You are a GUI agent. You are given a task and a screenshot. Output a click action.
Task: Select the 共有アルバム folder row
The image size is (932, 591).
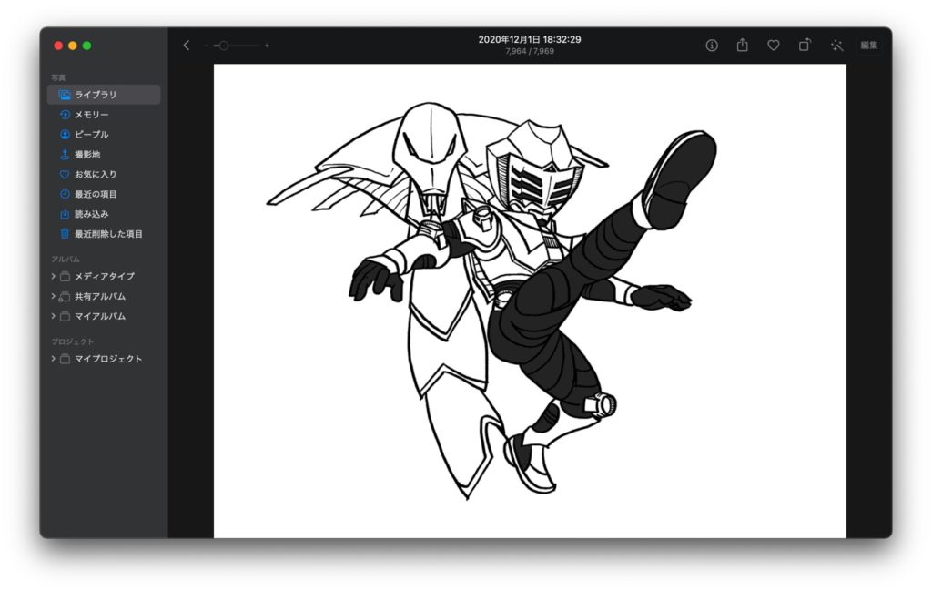104,296
